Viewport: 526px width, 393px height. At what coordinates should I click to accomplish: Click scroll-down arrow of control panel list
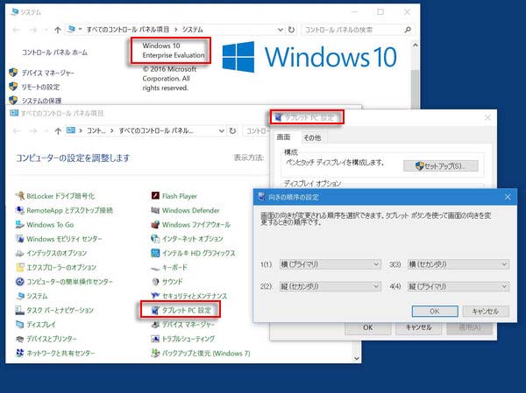[357, 358]
